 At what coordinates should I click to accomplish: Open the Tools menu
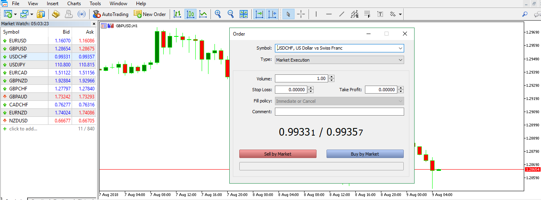coord(95,4)
